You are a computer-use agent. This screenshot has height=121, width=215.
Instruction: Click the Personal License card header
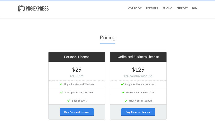pyautogui.click(x=77, y=57)
